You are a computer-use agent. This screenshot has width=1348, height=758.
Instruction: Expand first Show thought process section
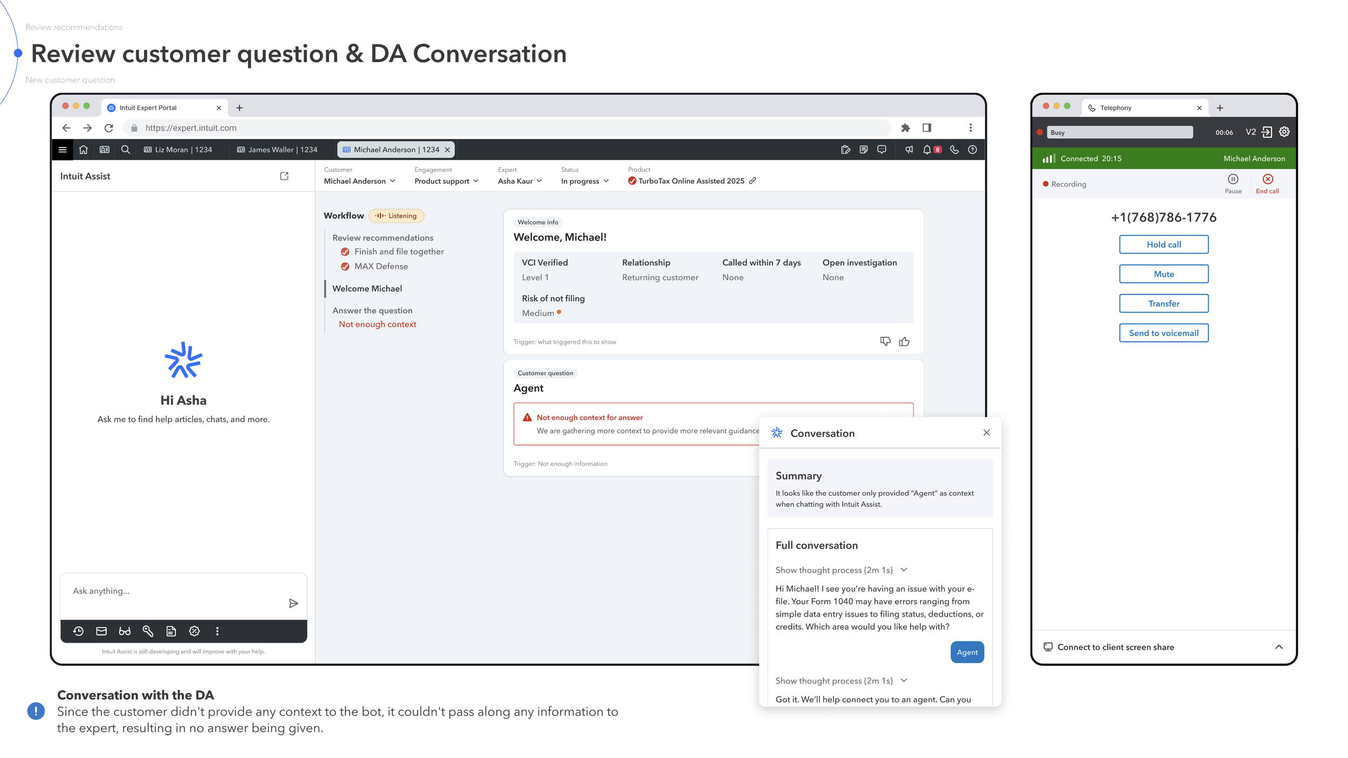841,570
